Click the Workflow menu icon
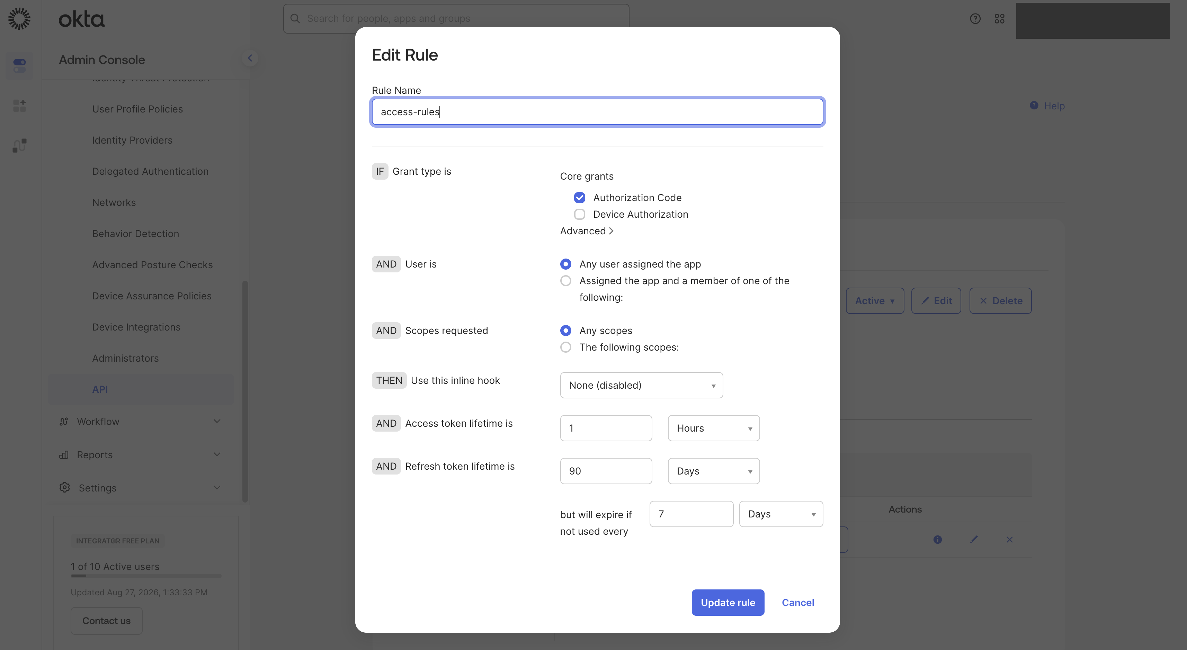This screenshot has height=650, width=1187. click(64, 422)
